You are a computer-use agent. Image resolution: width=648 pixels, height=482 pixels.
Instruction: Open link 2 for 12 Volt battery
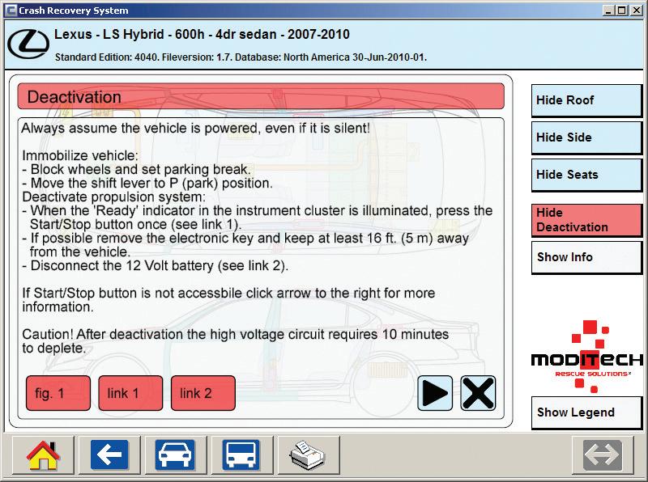tap(203, 393)
